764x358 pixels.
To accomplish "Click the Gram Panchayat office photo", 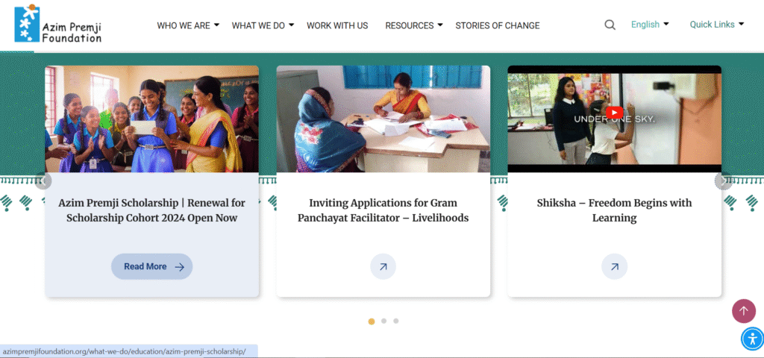I will 383,119.
